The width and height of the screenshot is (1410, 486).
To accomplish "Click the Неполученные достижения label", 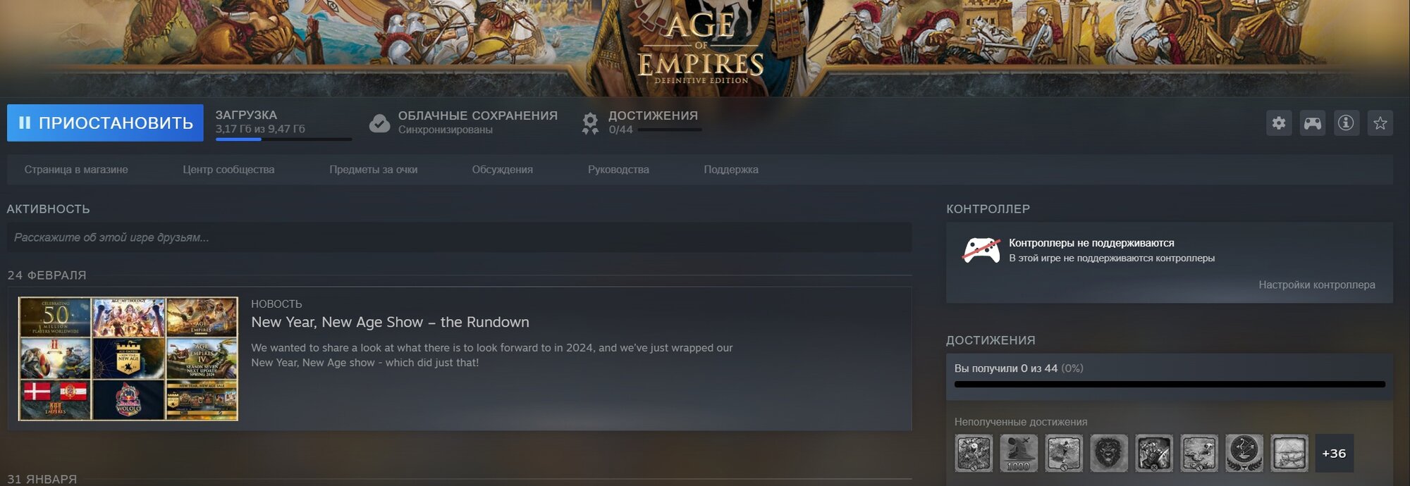I will pos(1021,422).
